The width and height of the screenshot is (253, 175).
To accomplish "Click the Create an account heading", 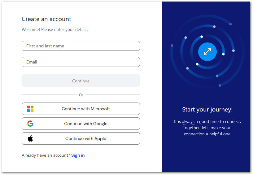I will 46,19.
